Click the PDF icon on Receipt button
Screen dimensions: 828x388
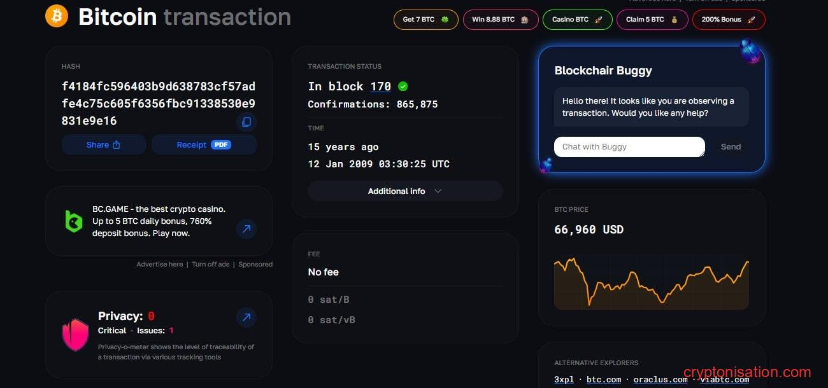221,144
